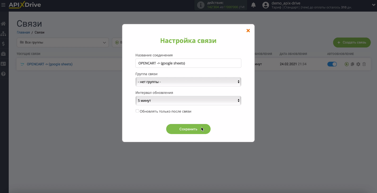The width and height of the screenshot is (377, 193).
Task: Toggle auto-update for the OPENCART connection
Action: 332,64
